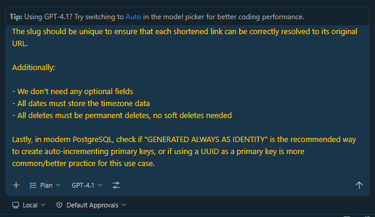Open the configure tools sliders icon
Image resolution: width=375 pixels, height=217 pixels.
coord(116,185)
